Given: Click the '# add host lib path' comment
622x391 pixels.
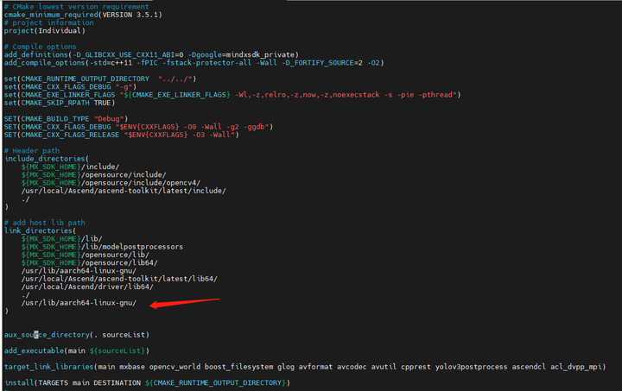Looking at the screenshot, I should click(x=44, y=223).
